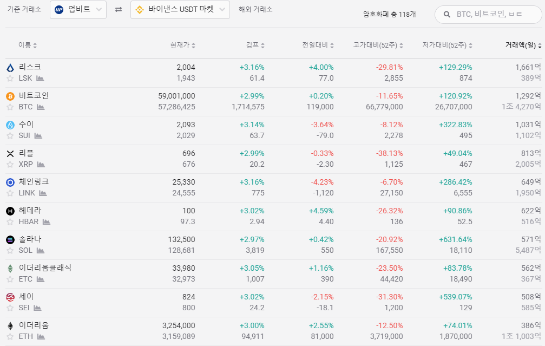Favorite XRP with the star
This screenshot has width=545, height=346.
coord(10,164)
